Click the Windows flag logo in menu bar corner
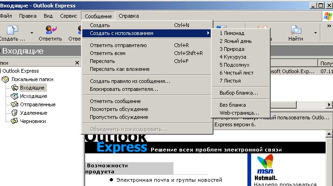This screenshot has height=186, width=333. click(x=328, y=16)
